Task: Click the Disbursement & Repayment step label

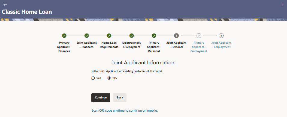Action: [131, 45]
